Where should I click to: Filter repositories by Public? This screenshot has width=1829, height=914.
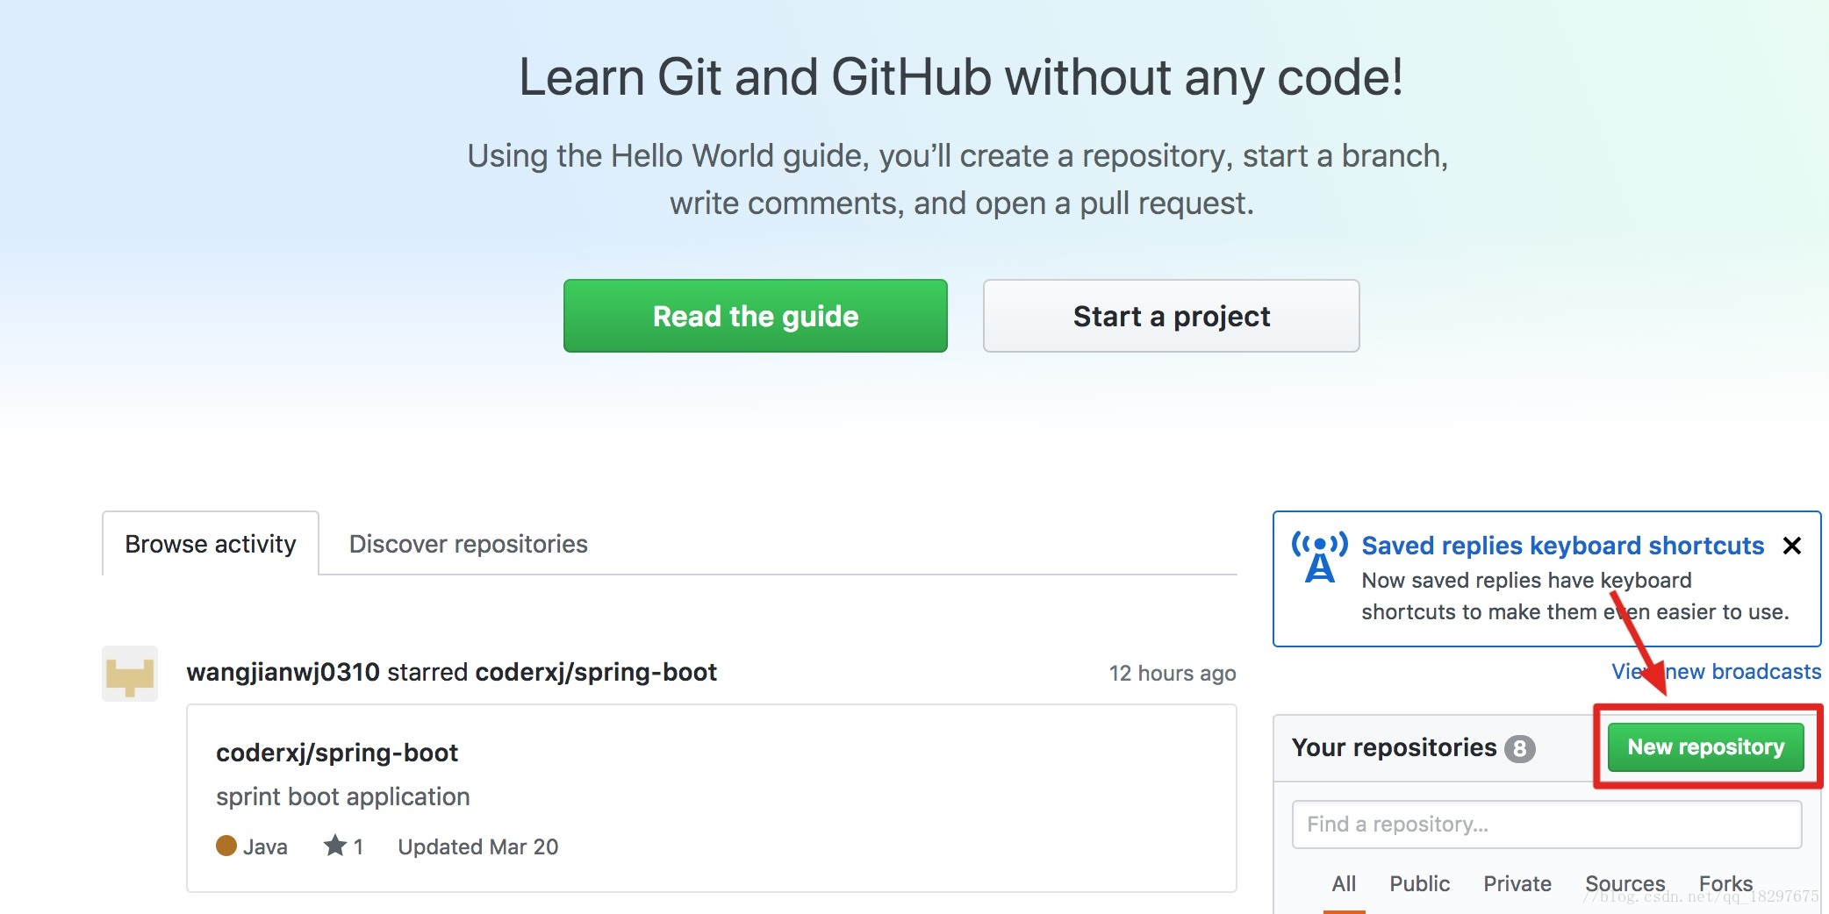pos(1419,883)
